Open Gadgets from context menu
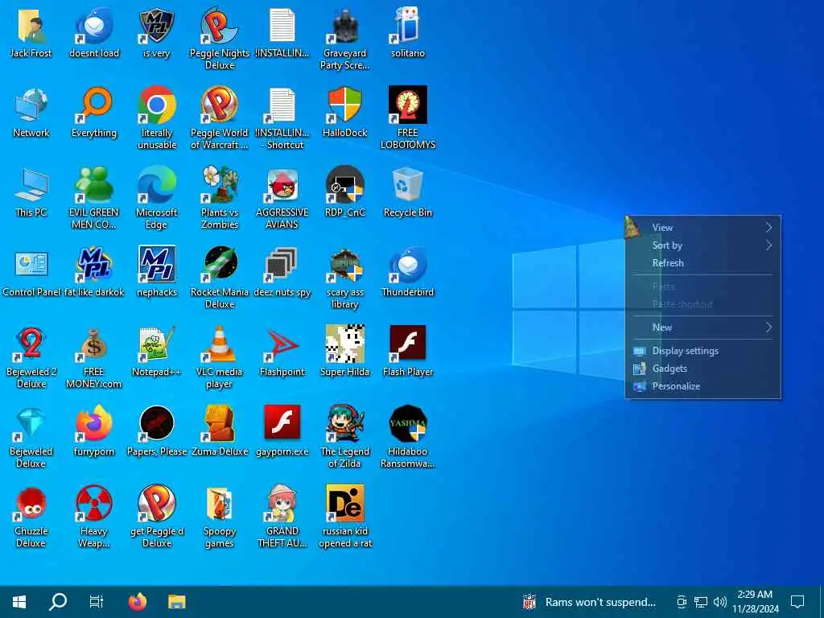Image resolution: width=824 pixels, height=618 pixels. point(702,369)
